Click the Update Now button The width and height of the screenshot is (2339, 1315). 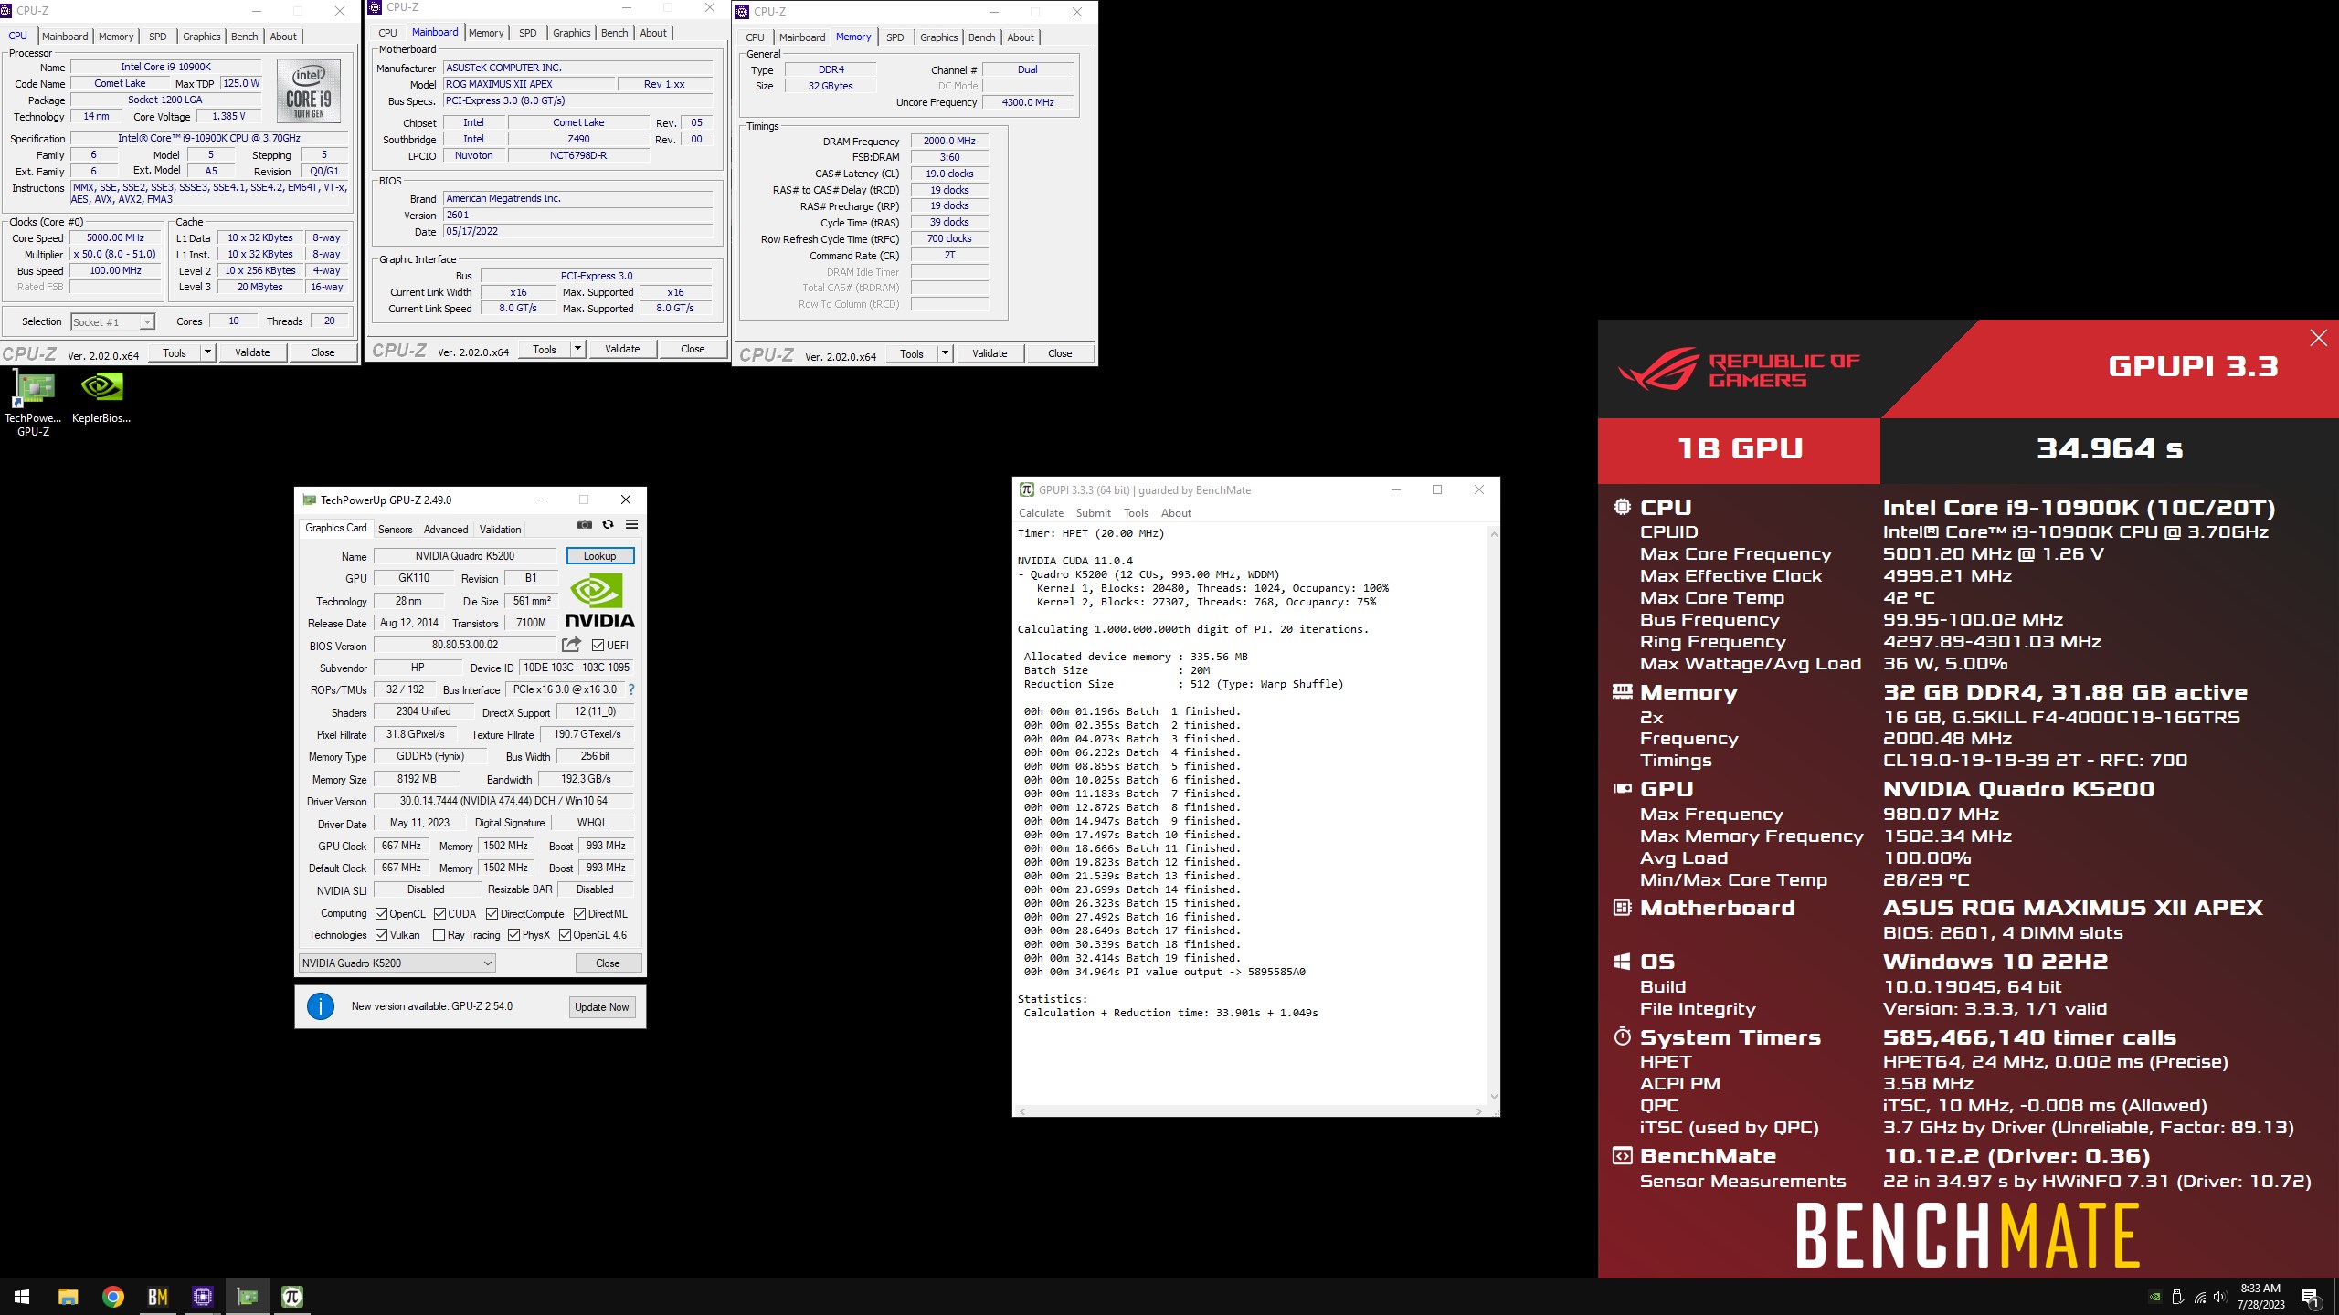[x=601, y=1006]
